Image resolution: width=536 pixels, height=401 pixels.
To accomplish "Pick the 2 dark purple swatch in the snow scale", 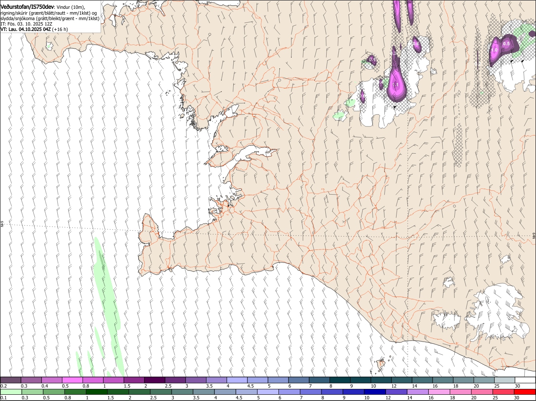I will coord(155,380).
